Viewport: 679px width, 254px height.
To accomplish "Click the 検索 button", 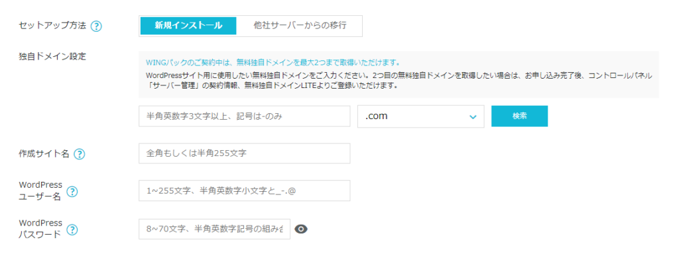I will pos(519,116).
